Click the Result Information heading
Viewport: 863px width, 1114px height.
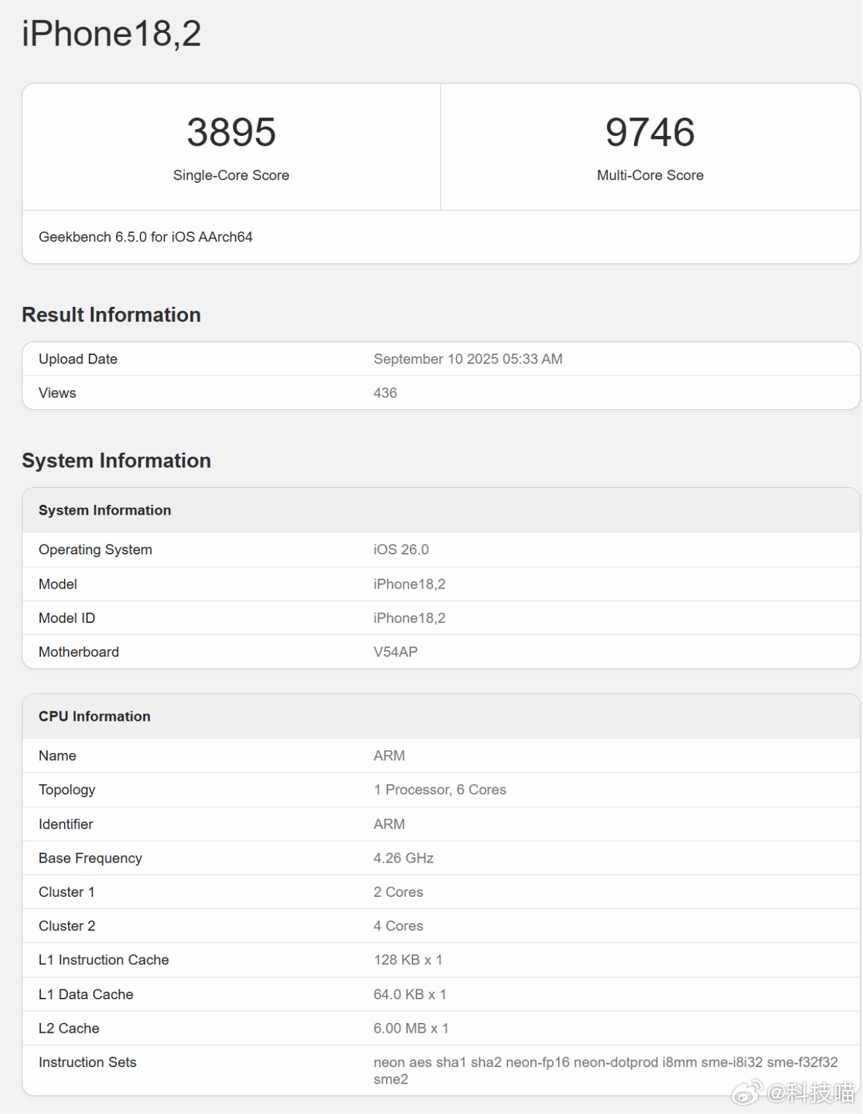point(111,315)
